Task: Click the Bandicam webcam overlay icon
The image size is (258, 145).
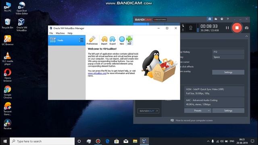Action: pyautogui.click(x=191, y=28)
